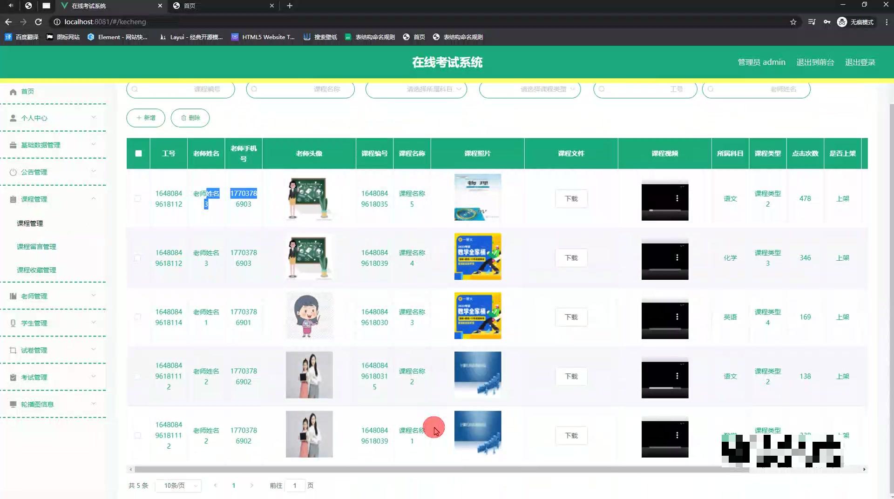Check the first course row checkbox
Image resolution: width=894 pixels, height=499 pixels.
coord(138,199)
